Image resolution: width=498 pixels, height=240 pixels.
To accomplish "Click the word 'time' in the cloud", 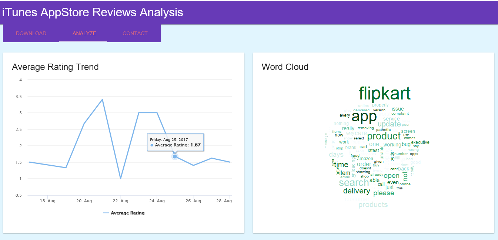I will coord(341,165).
